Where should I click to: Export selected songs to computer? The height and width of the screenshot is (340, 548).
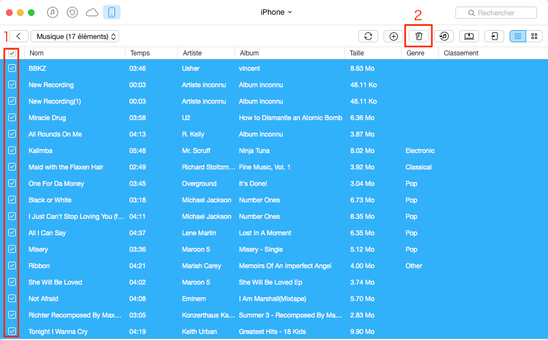point(469,36)
